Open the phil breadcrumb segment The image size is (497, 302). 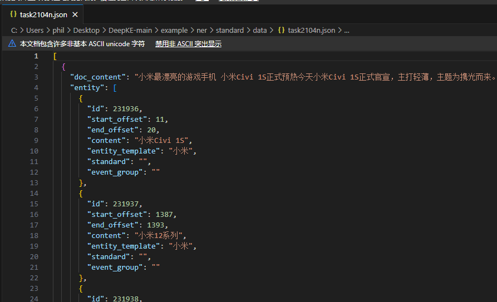58,31
